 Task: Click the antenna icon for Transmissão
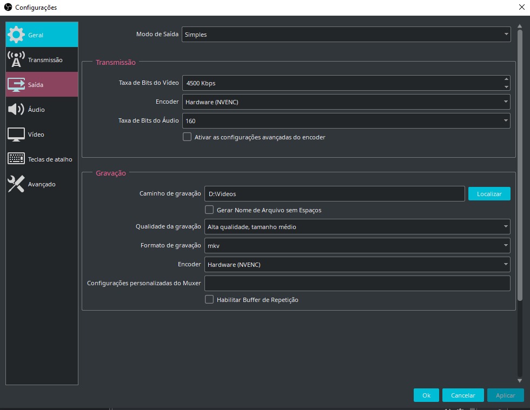coord(16,60)
